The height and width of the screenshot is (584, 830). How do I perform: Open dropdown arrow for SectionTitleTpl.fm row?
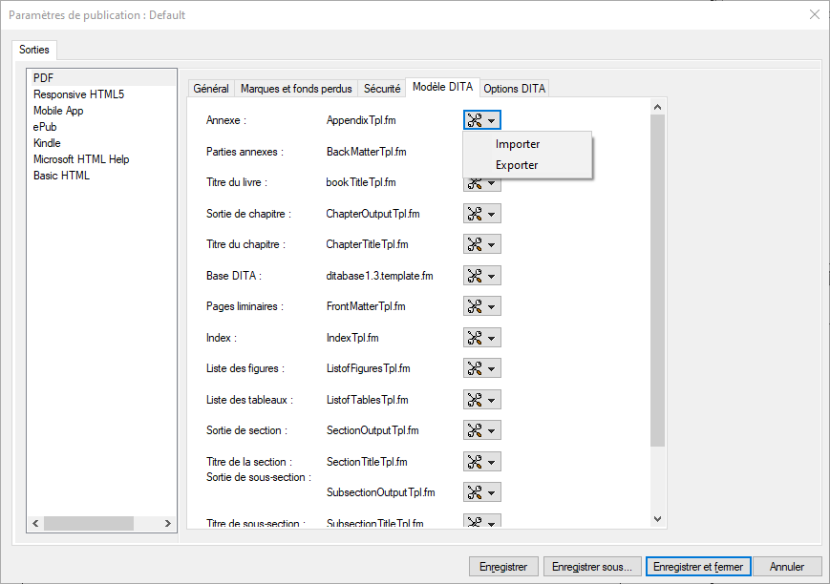click(491, 462)
